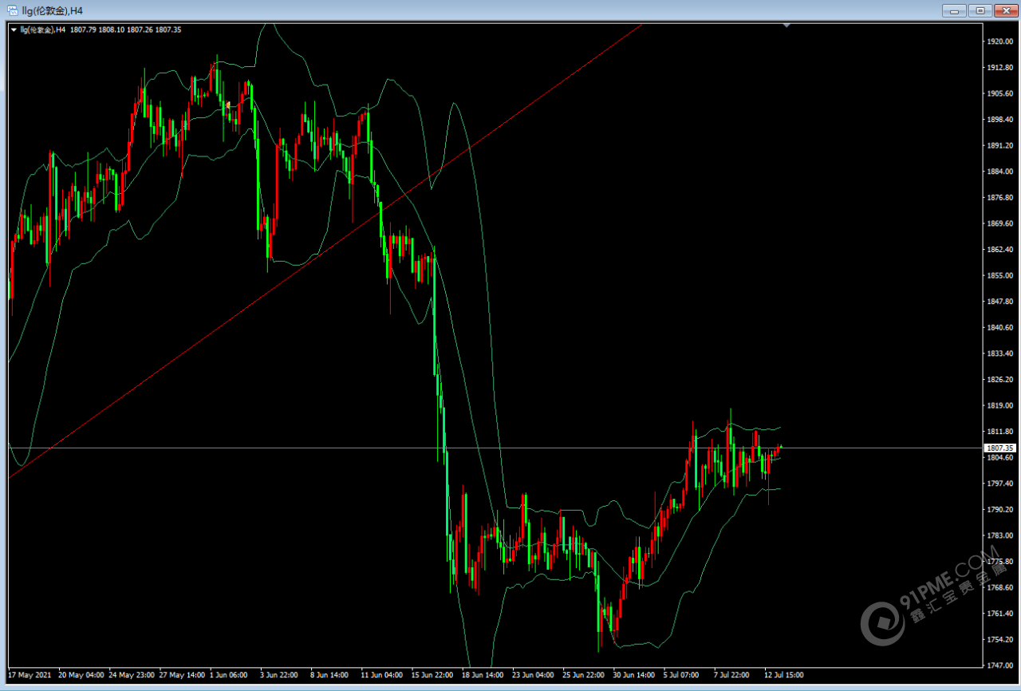This screenshot has width=1021, height=691.
Task: Click the 11 Jun 04:00 time axis label
Action: 381,674
